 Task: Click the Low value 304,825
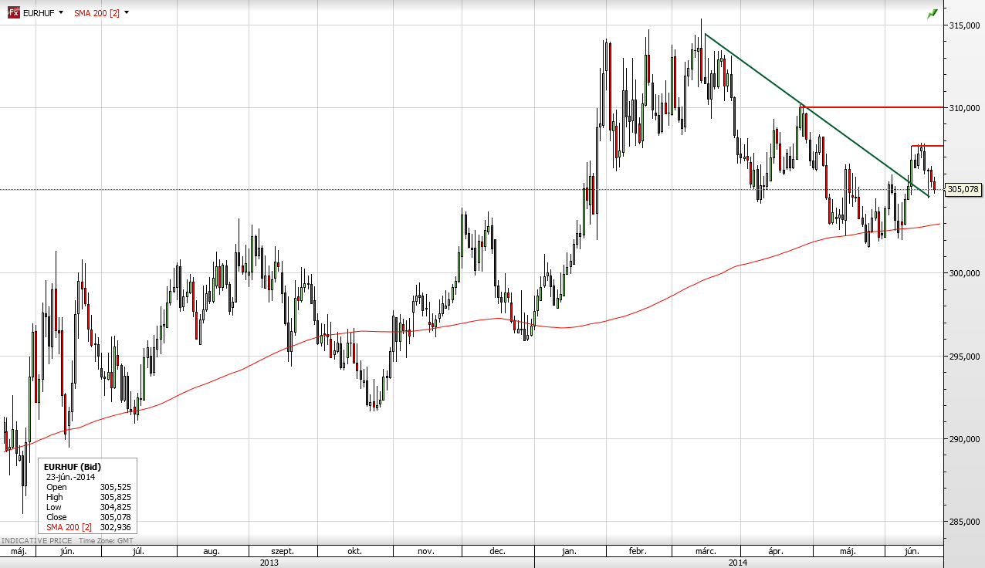(x=116, y=507)
